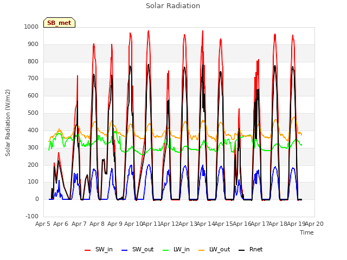This screenshot has height=260, width=347.
Task: Click the Apr 18 x-axis label
Action: click(278, 224)
